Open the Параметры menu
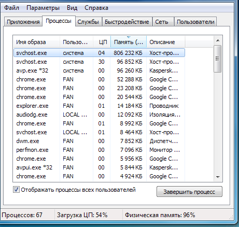Screen dimensions: 239x227 43,8
